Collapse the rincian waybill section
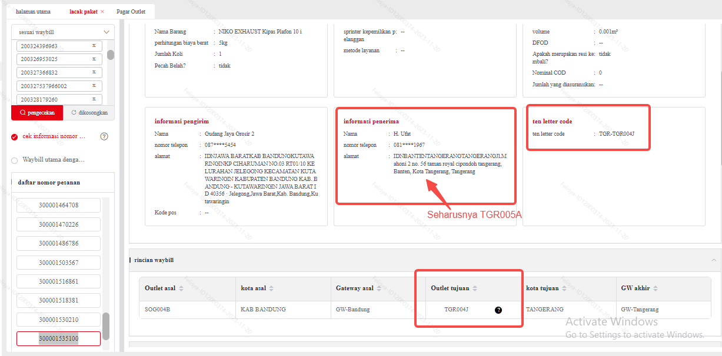722x356 pixels. 714,260
